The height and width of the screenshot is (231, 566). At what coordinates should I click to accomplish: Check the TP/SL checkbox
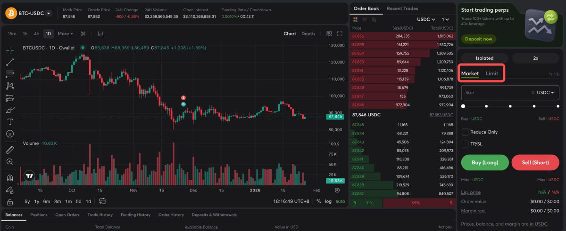[x=465, y=144]
